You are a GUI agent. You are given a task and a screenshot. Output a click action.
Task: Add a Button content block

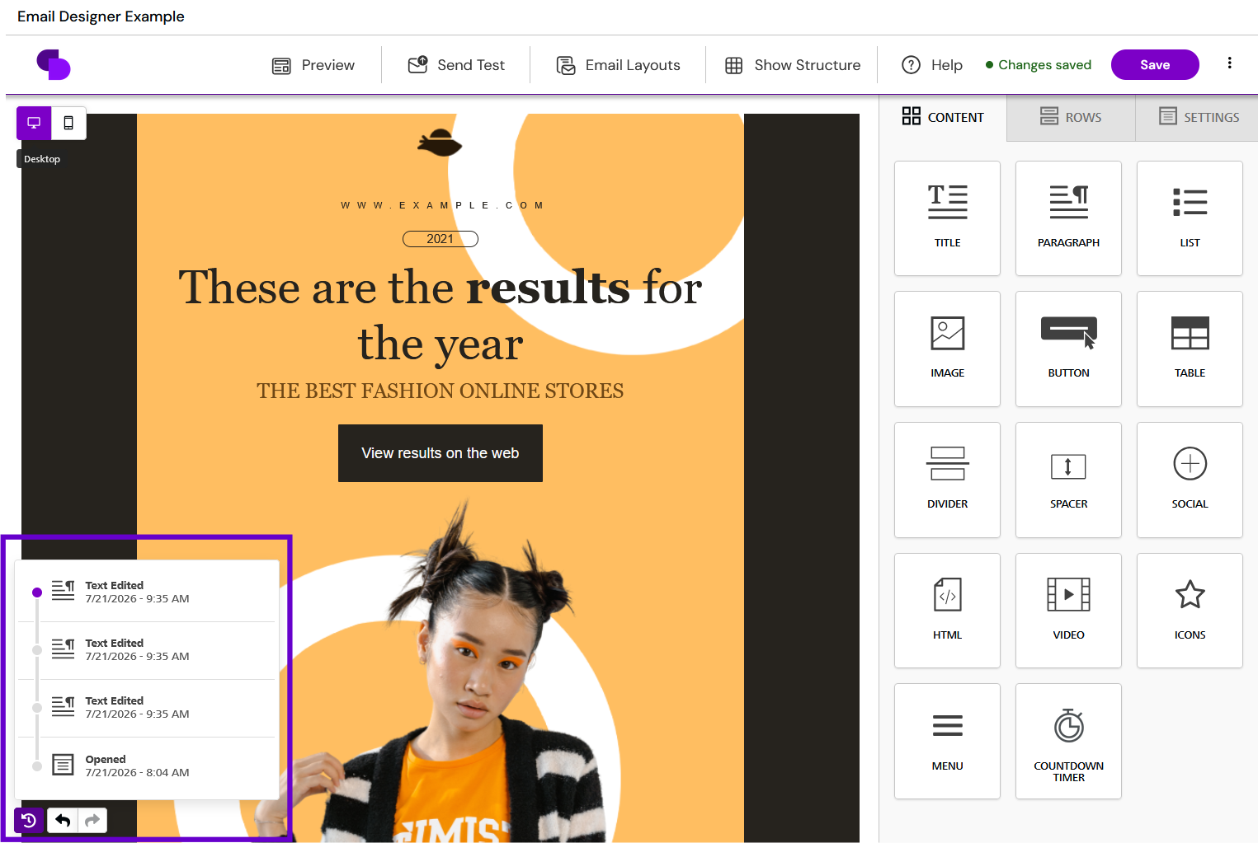tap(1068, 349)
